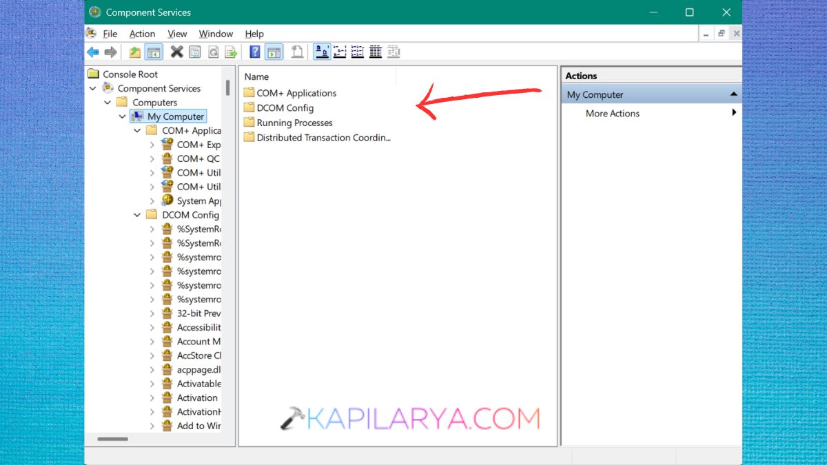Click the acppage.dl package icon
This screenshot has width=827, height=465.
[167, 369]
